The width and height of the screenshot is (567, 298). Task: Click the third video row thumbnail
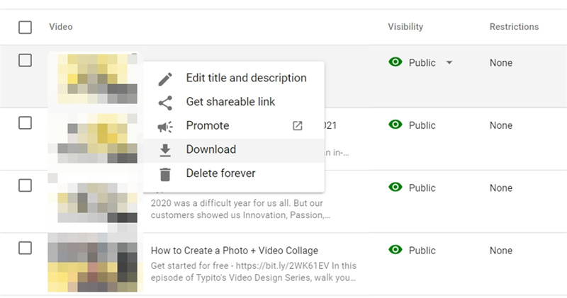[x=95, y=202]
